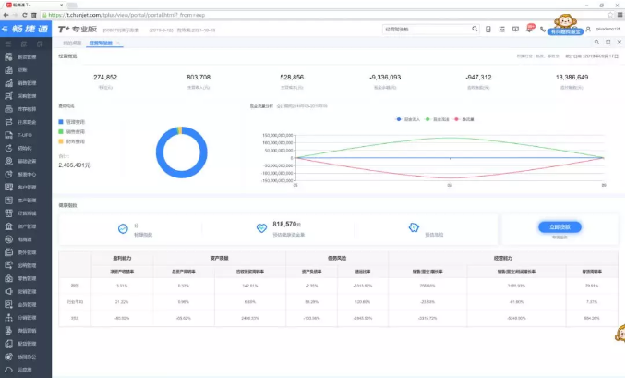
Task: Click the blue 立即贷款 button
Action: click(x=553, y=226)
